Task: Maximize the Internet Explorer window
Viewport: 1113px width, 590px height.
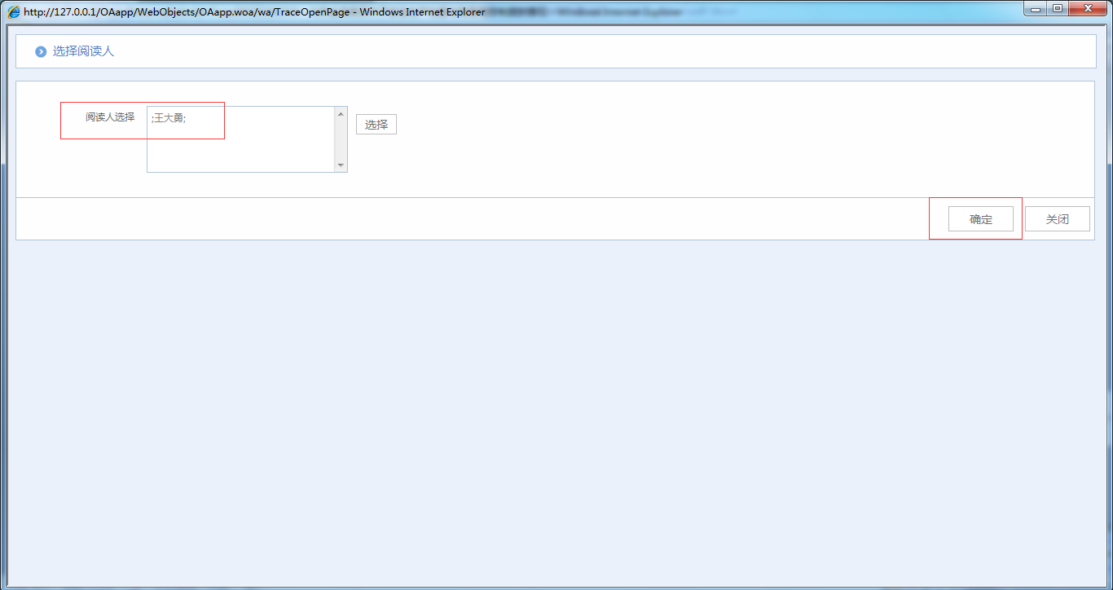Action: click(x=1058, y=9)
